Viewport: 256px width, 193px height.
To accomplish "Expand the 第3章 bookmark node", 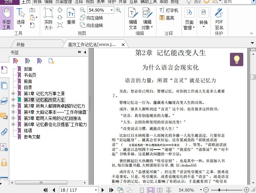I will (13, 106).
